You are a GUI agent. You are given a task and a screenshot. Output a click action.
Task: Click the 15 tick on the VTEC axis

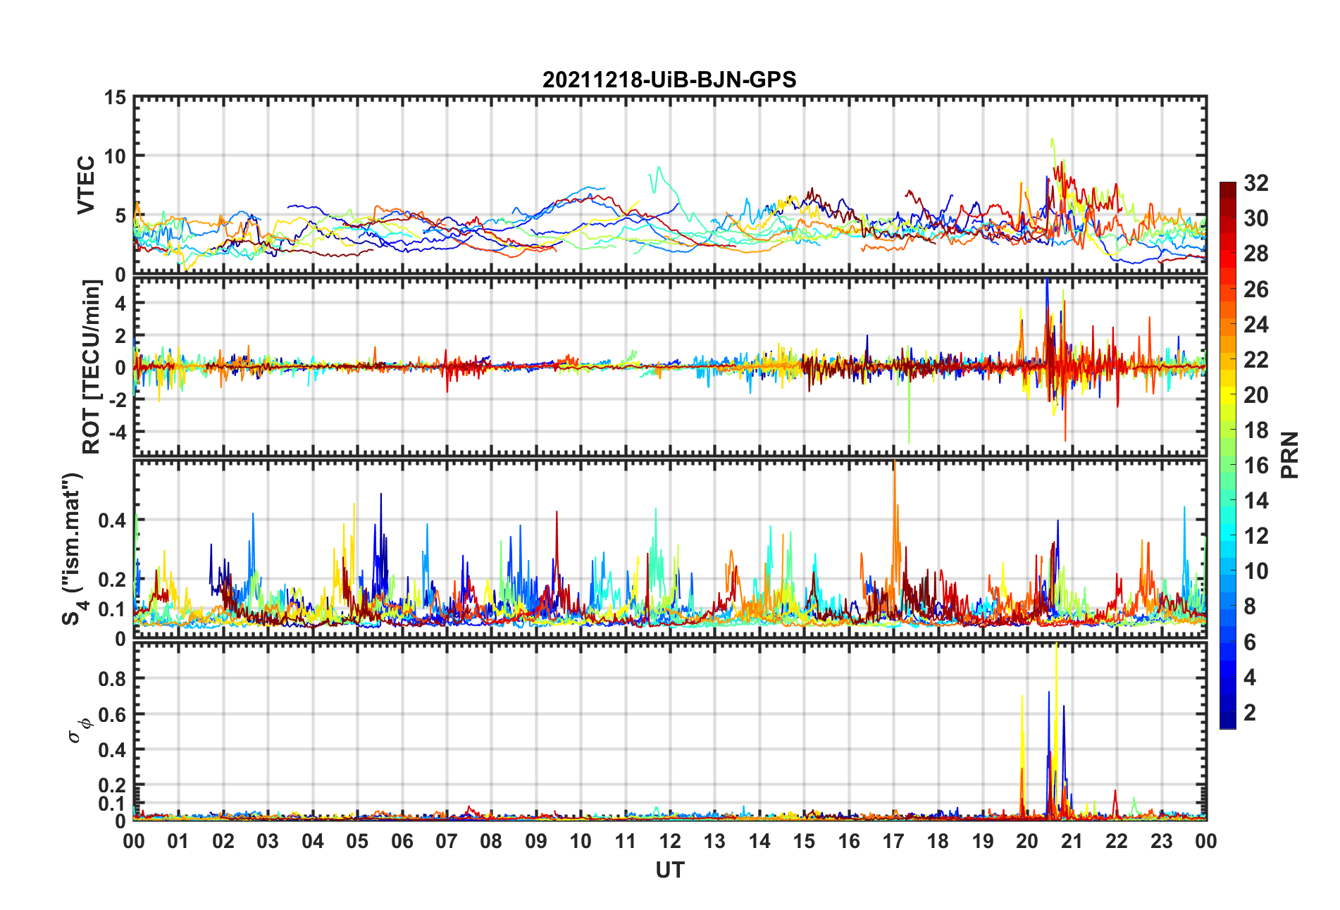[116, 98]
